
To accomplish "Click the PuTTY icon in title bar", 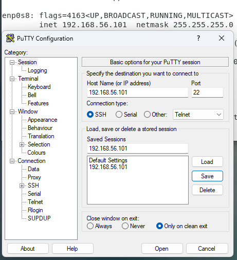I will point(10,38).
